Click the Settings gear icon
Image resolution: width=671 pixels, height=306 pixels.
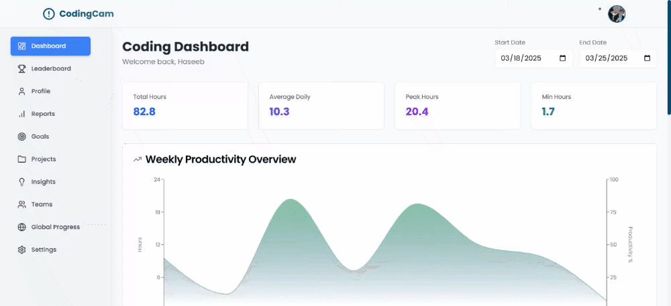[x=22, y=250]
